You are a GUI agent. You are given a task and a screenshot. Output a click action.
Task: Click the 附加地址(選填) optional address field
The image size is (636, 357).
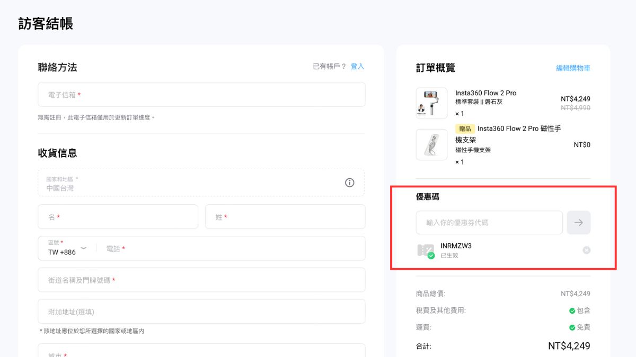click(201, 312)
